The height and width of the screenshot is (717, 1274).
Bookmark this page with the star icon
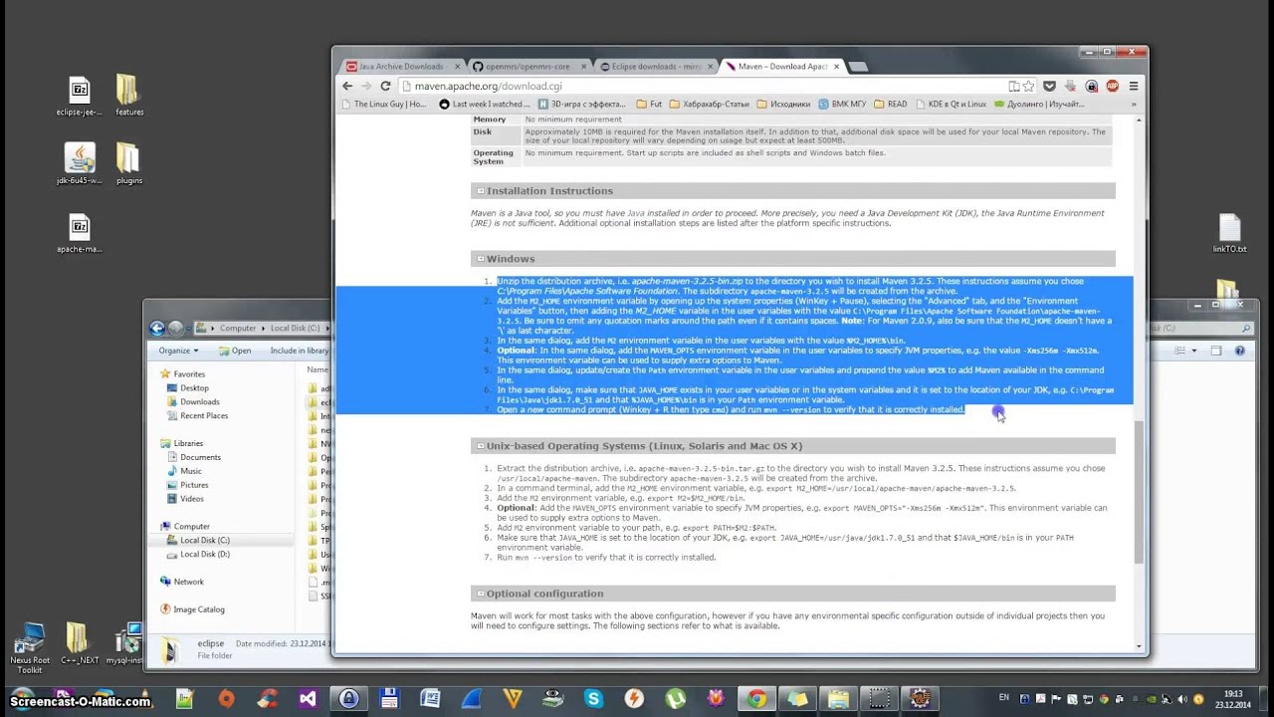coord(1028,87)
